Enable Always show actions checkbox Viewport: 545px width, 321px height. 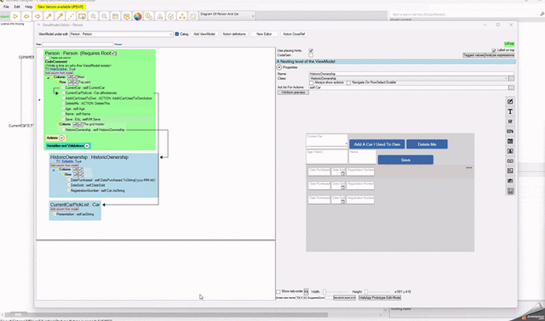click(x=311, y=83)
